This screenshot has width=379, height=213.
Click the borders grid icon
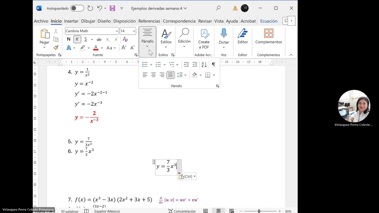208,75
